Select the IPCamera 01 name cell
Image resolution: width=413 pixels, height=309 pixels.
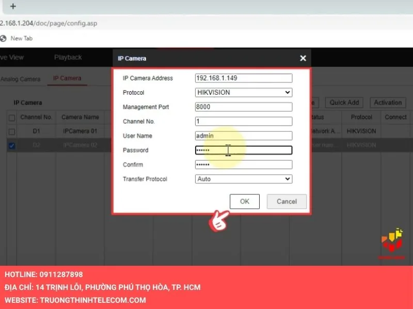(80, 131)
